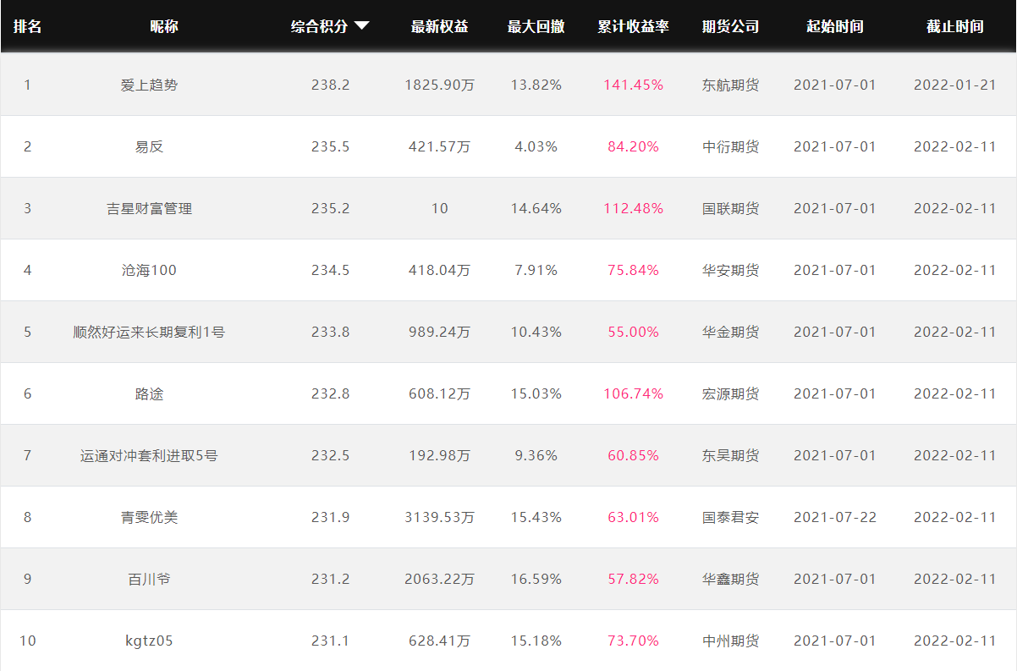
Task: Select 青雯优美's drawdown 15.43%
Action: click(536, 517)
